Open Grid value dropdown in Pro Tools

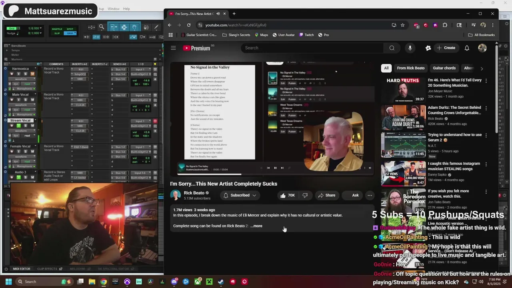point(40,28)
